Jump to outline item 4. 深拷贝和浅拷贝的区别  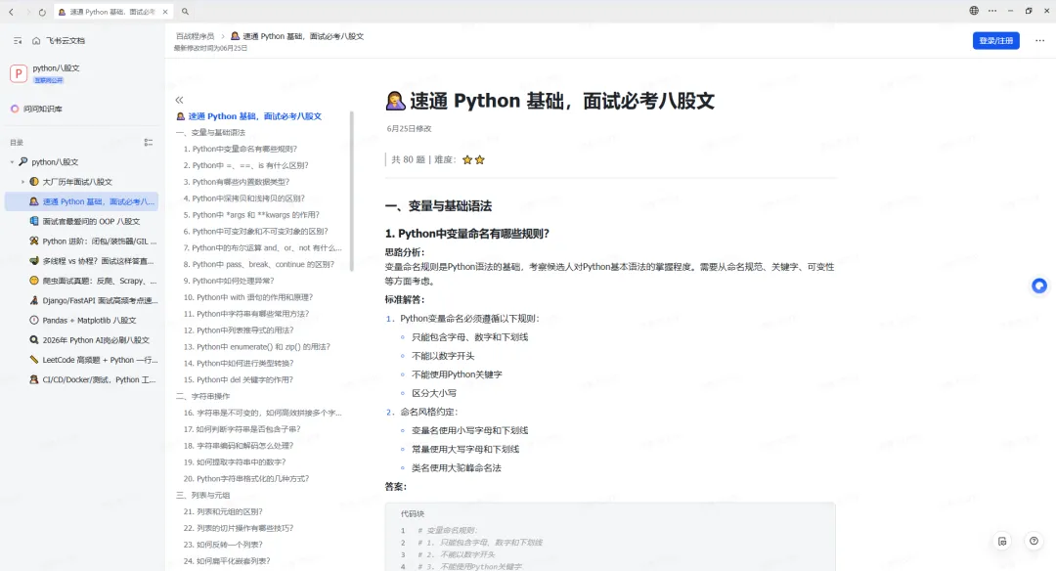click(244, 198)
